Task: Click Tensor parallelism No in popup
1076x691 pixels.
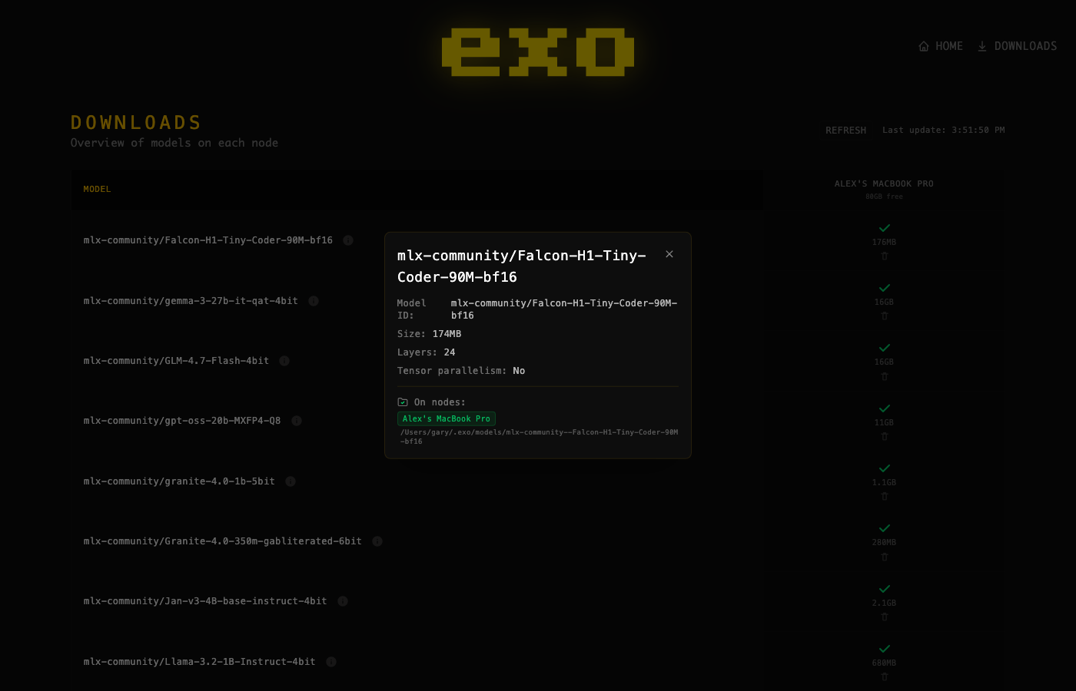Action: pos(519,371)
